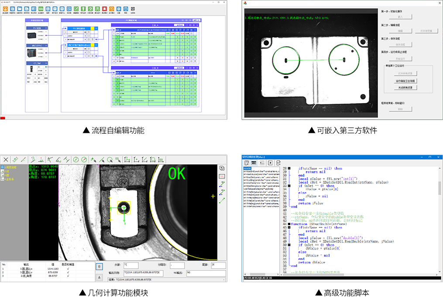Click the selected top entry in the script function list
Image resolution: width=443 pixels, height=297 pixels.
pos(247,168)
